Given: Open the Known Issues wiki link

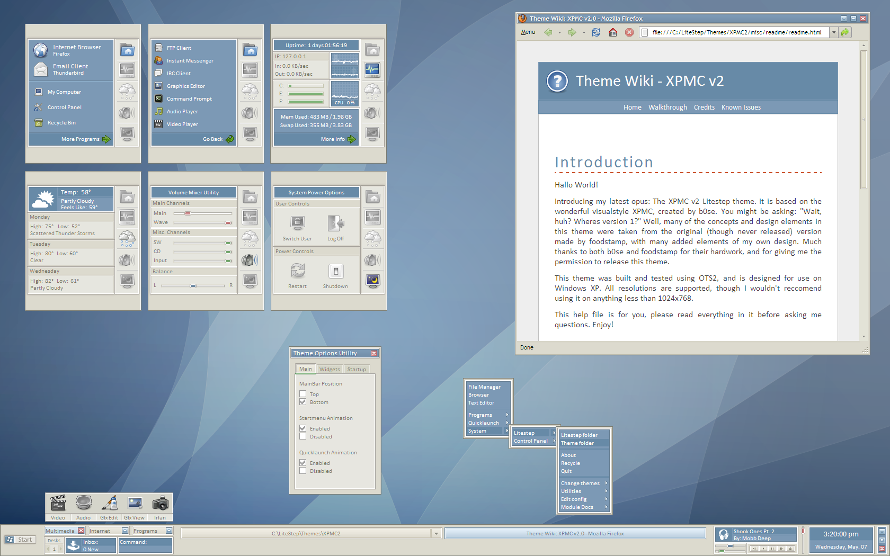Looking at the screenshot, I should pyautogui.click(x=741, y=107).
